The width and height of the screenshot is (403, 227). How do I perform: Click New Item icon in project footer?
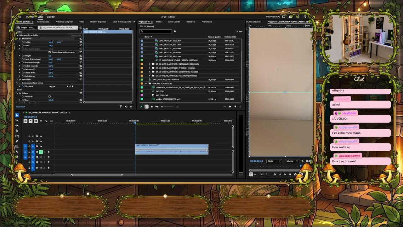pyautogui.click(x=235, y=107)
